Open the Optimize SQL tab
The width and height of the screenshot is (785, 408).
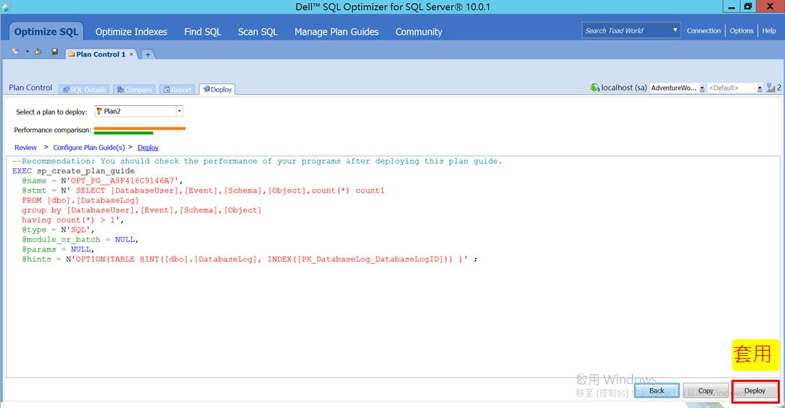click(46, 31)
